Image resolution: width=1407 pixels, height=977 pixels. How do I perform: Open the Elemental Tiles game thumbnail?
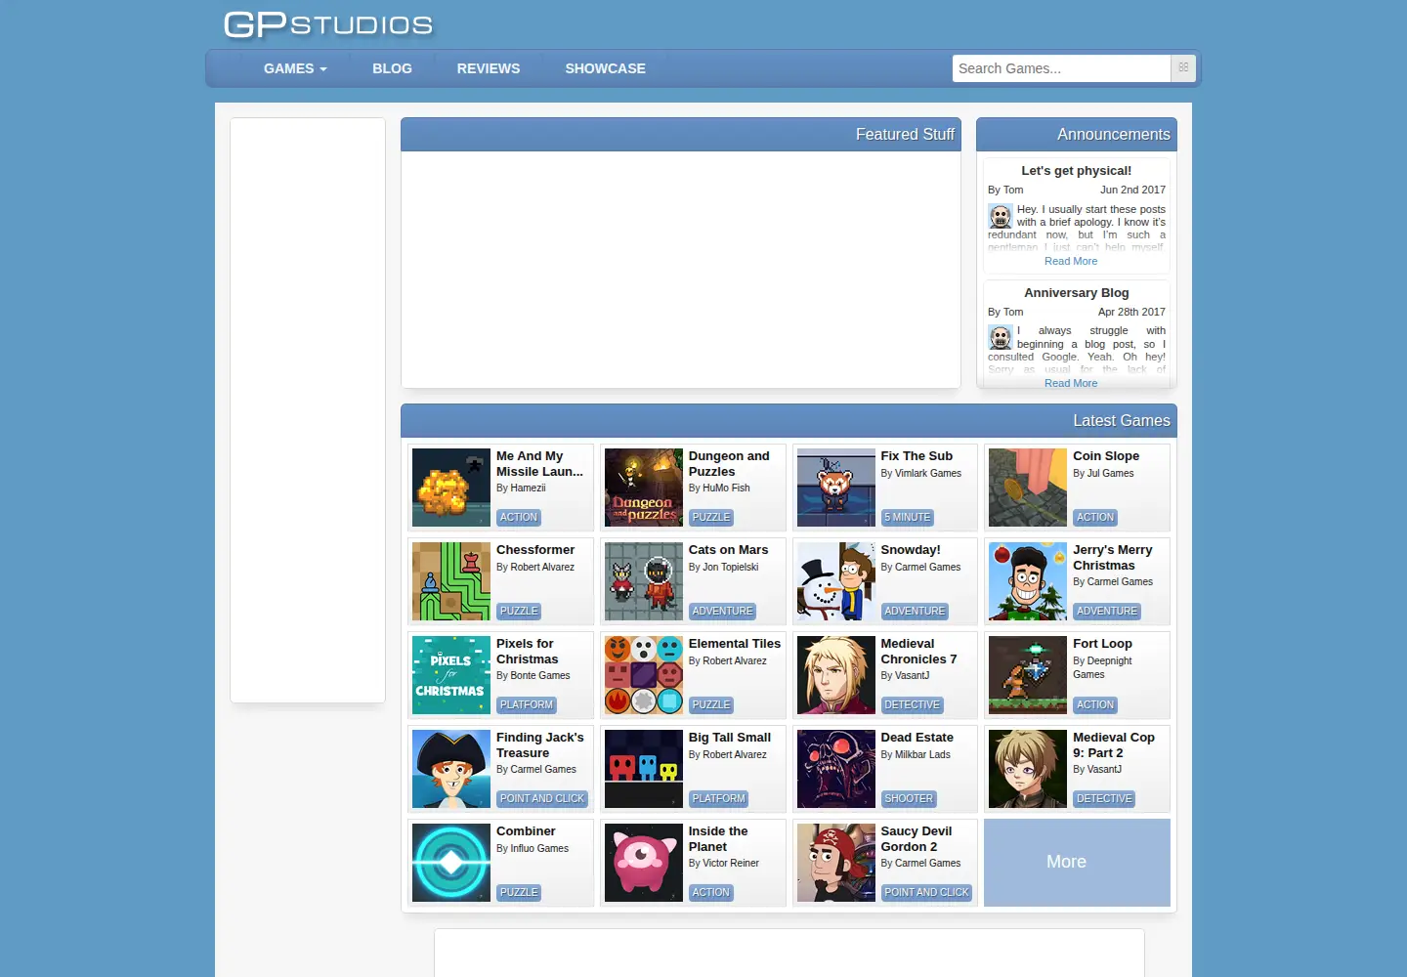[x=644, y=675]
